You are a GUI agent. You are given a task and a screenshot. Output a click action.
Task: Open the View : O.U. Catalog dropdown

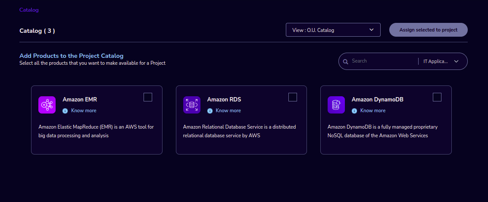pyautogui.click(x=333, y=30)
